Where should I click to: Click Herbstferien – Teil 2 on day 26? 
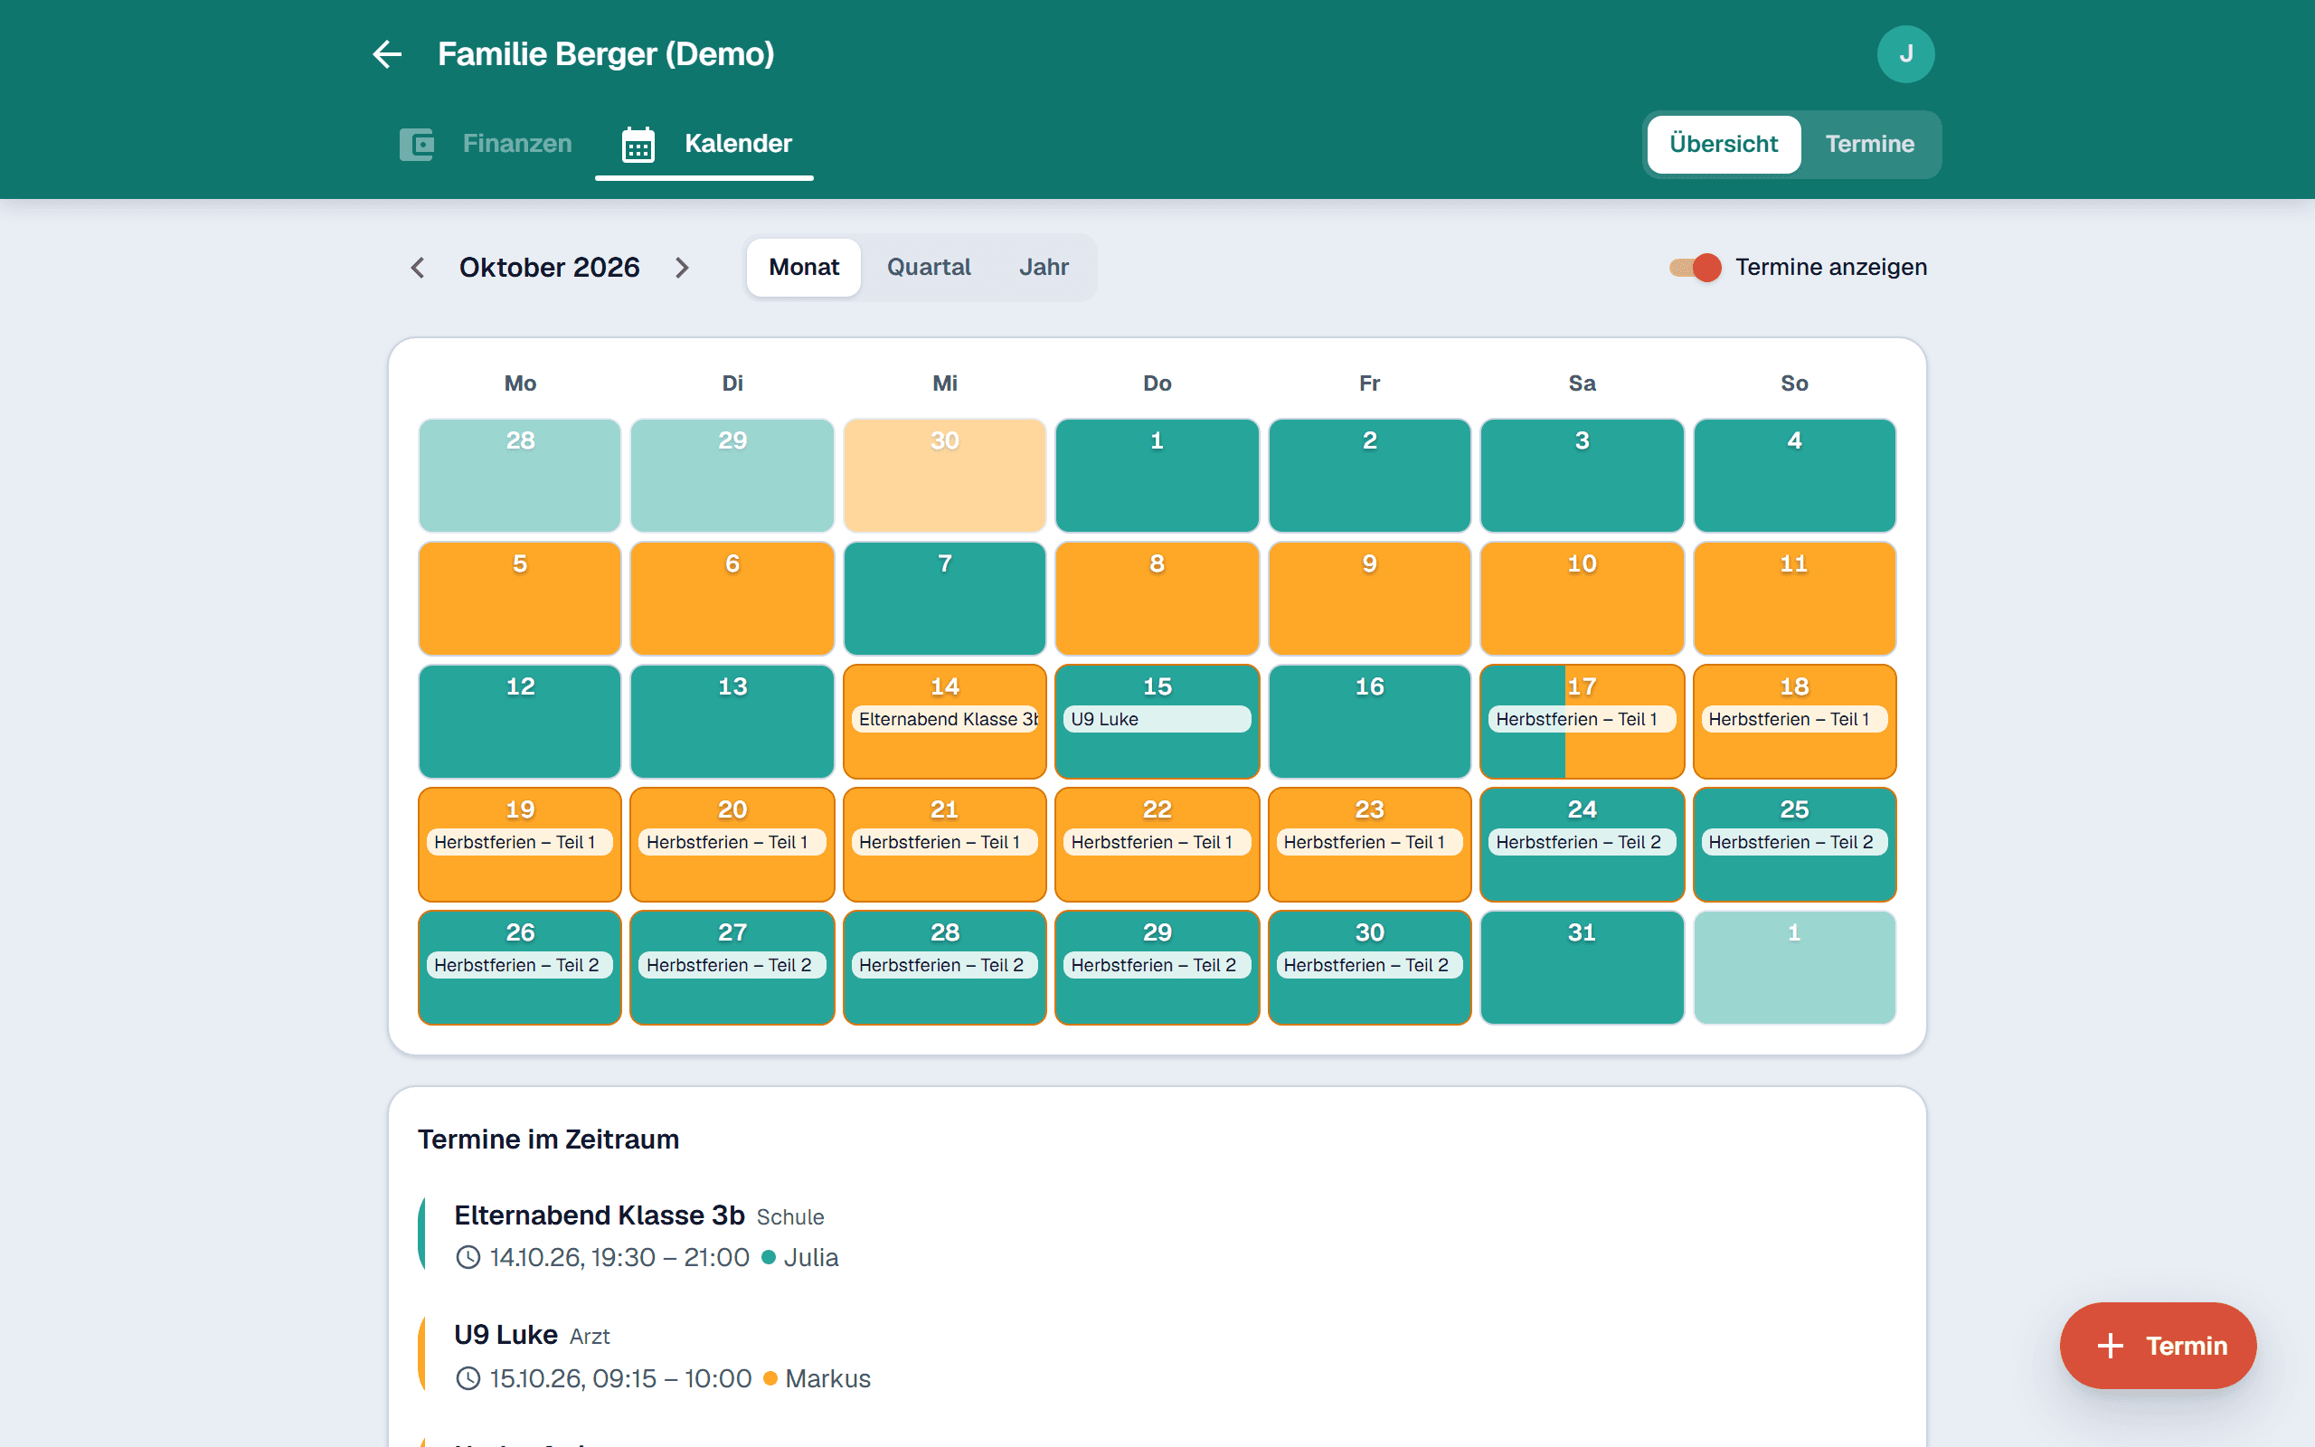click(x=519, y=966)
